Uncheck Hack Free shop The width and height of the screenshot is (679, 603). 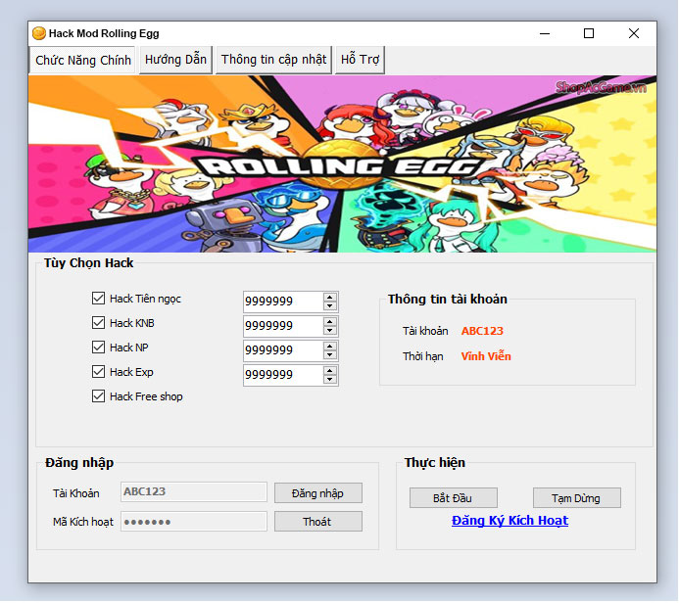pyautogui.click(x=98, y=396)
